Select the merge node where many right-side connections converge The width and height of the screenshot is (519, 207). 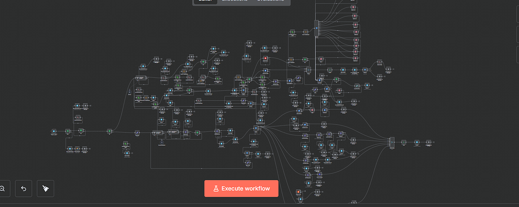392,143
